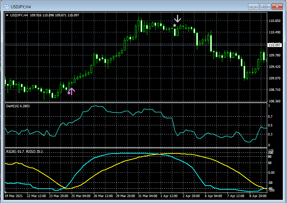Click the current price label 110.097
Screen dimensions: 287x203
(274, 45)
